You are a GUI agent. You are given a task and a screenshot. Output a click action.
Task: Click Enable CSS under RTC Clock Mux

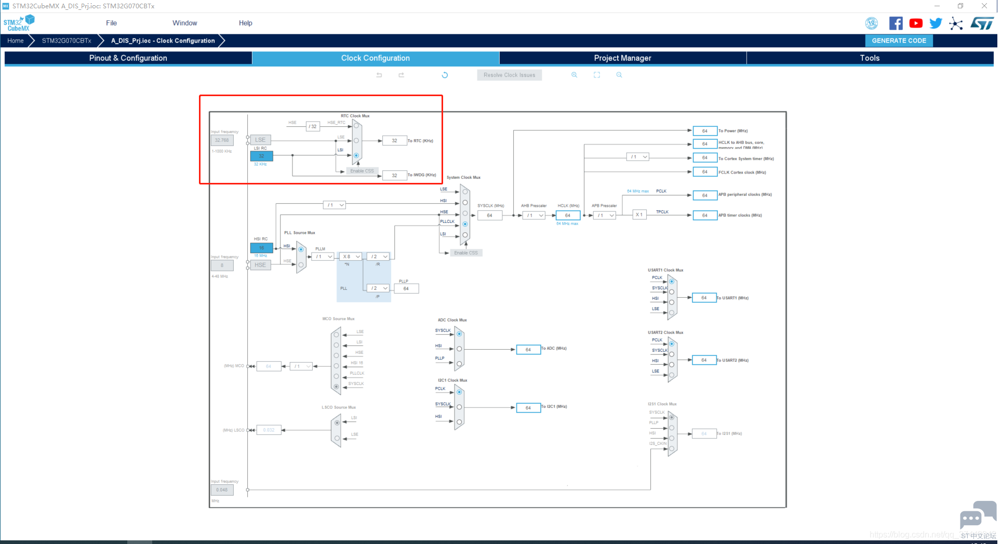(x=362, y=171)
